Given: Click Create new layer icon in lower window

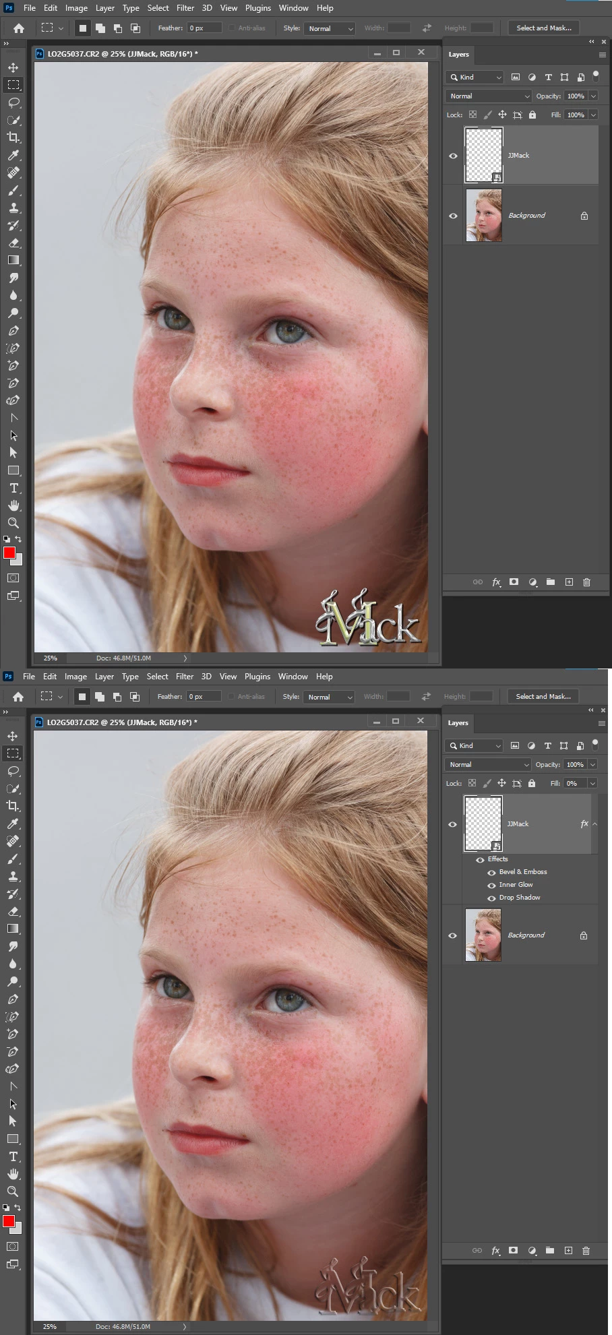Looking at the screenshot, I should (x=568, y=1251).
